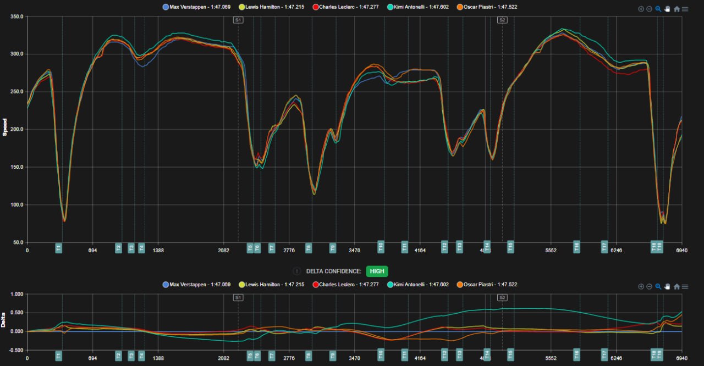Viewport: 704px width, 366px height.
Task: Zoom in on the Delta chart
Action: (641, 286)
